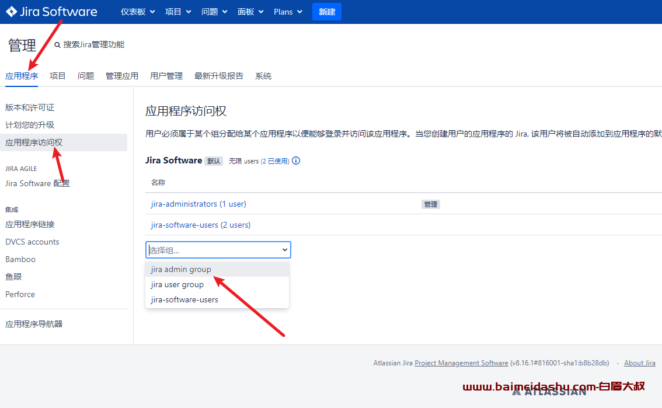Open 版本和许可证 in the sidebar
This screenshot has width=662, height=408.
tap(30, 107)
